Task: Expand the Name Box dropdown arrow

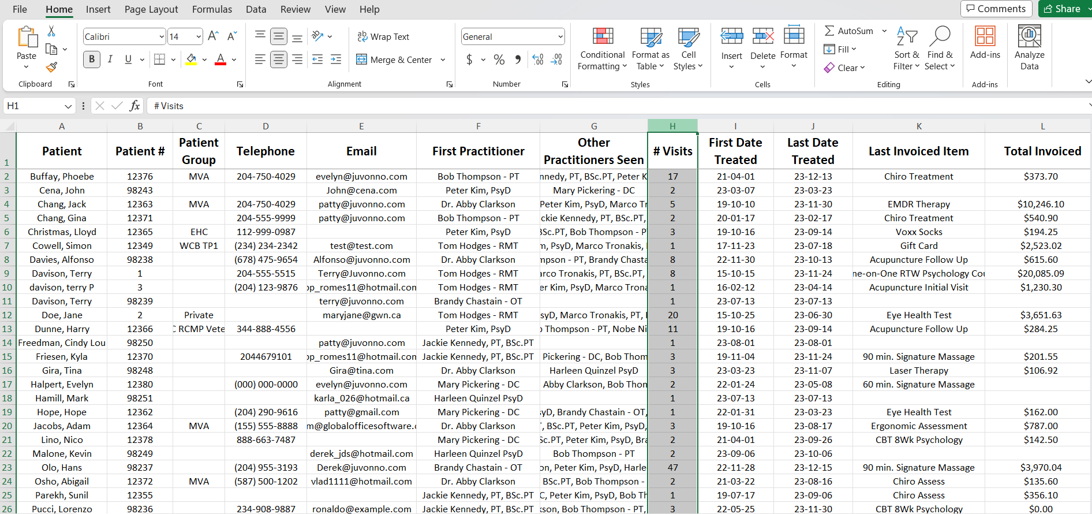Action: (x=68, y=106)
